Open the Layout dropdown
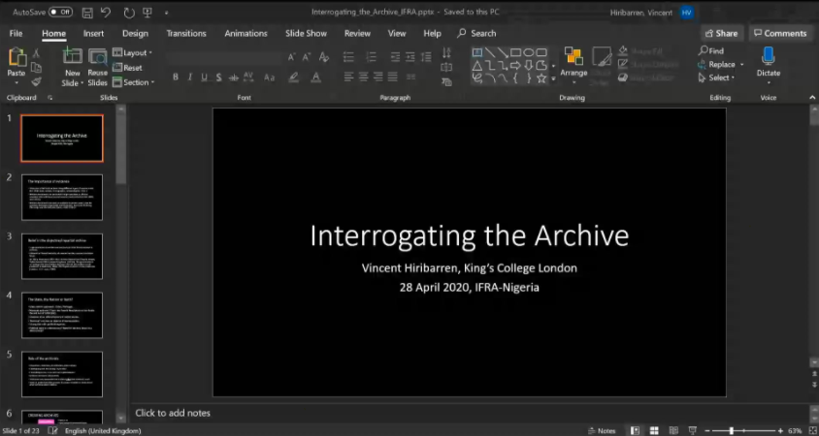 coord(132,52)
